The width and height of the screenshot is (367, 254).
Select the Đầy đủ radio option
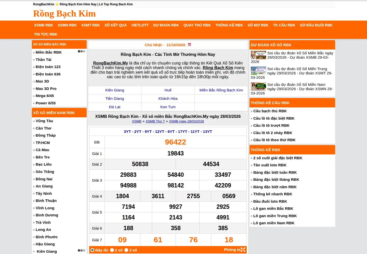[x=93, y=250]
